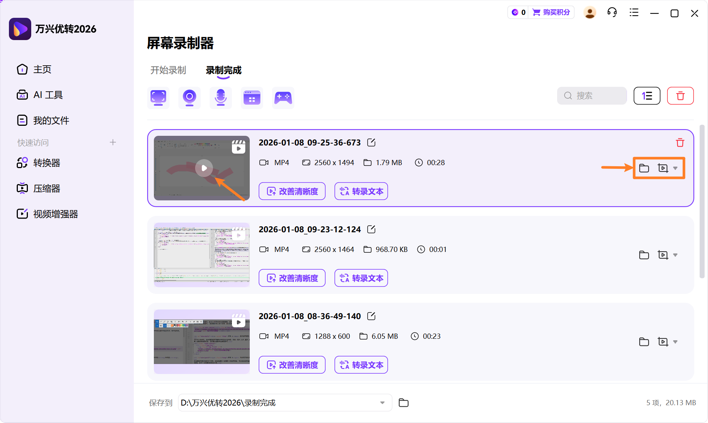This screenshot has height=423, width=708.
Task: Open the 视频增强器 tool in sidebar
Action: [55, 213]
